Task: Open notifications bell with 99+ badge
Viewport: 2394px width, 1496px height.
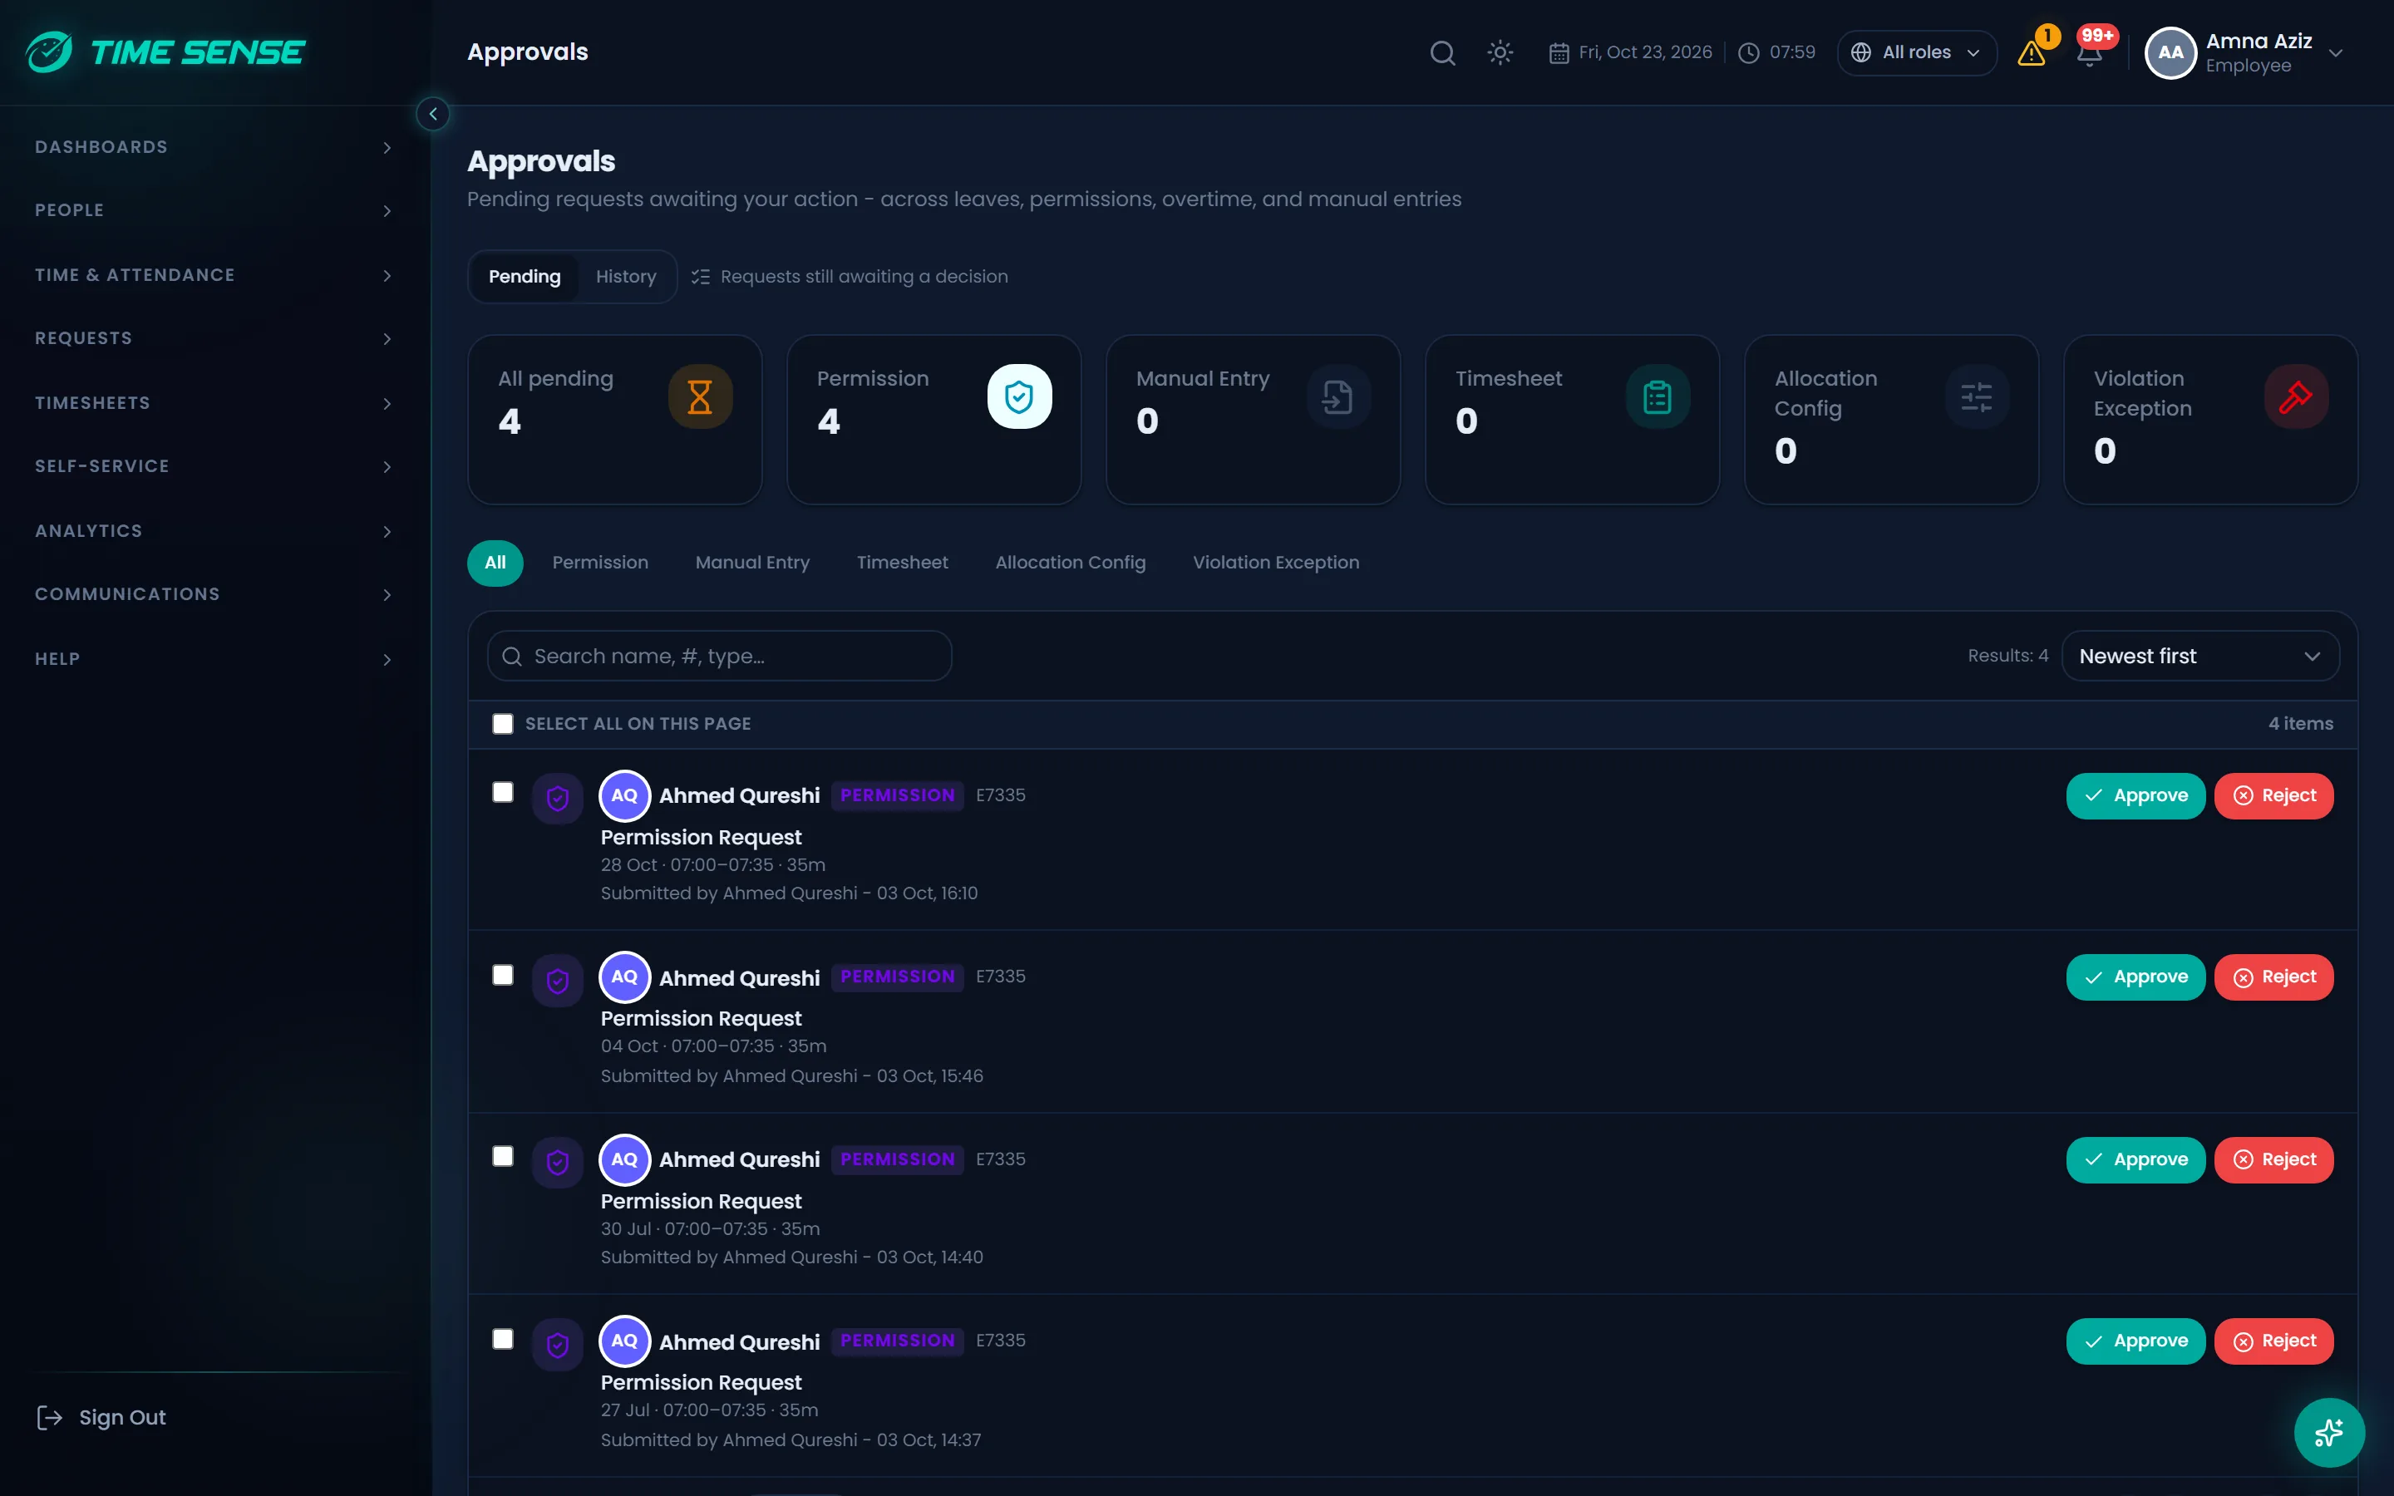Action: coord(2089,52)
